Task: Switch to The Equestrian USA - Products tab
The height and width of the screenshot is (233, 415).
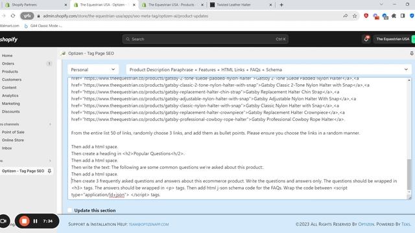Action: pos(172,5)
